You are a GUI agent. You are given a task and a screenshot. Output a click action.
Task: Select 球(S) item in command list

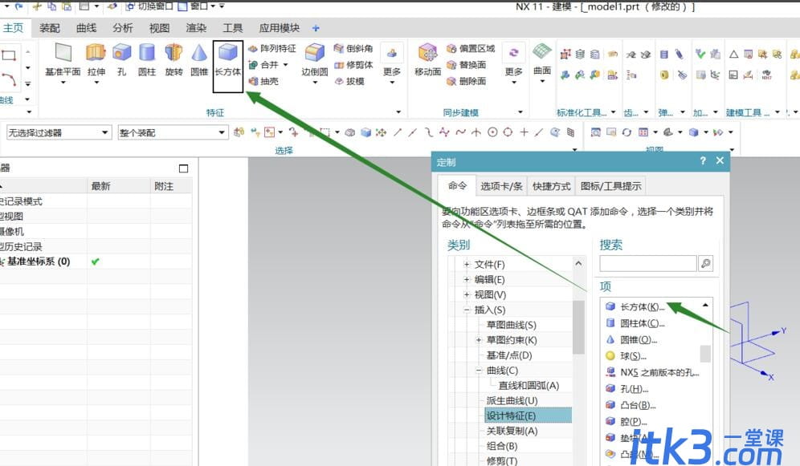[x=626, y=355]
